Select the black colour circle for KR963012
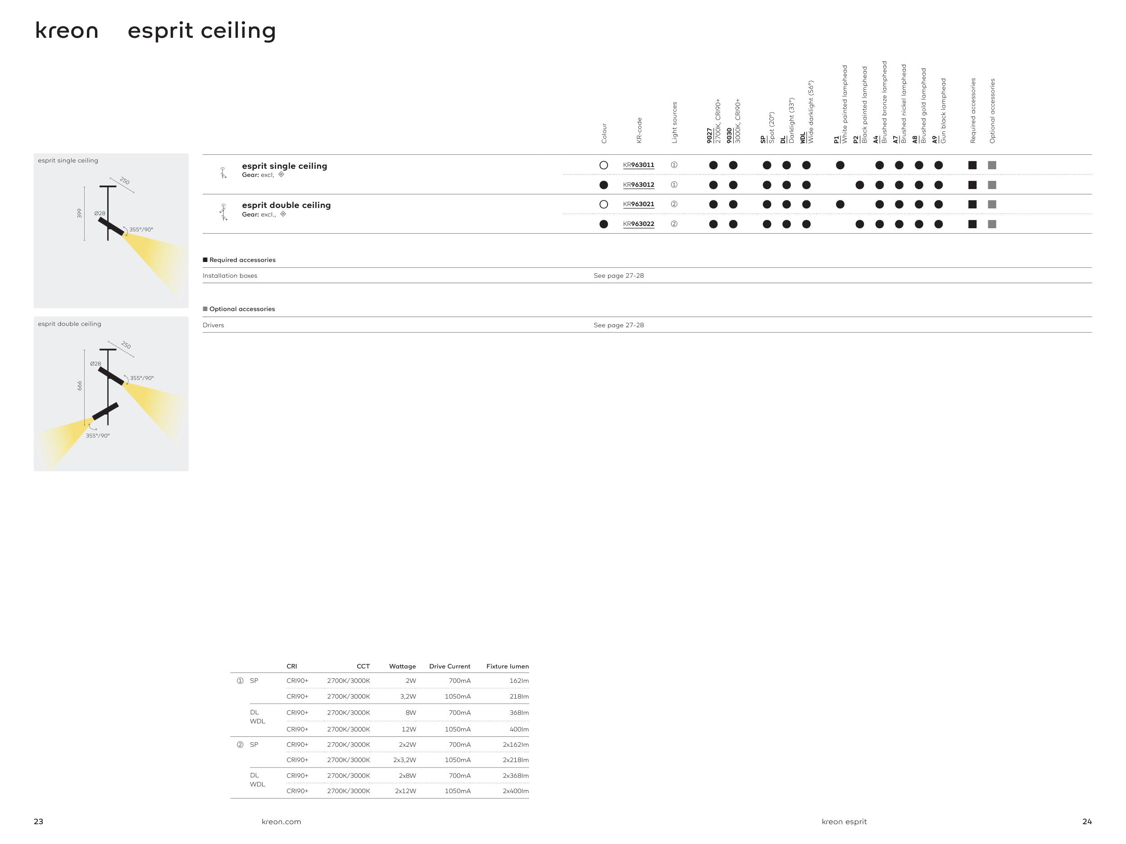Image resolution: width=1126 pixels, height=844 pixels. click(x=604, y=185)
